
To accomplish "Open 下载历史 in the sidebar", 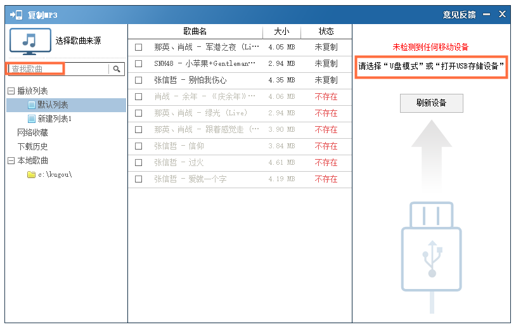I will click(32, 146).
